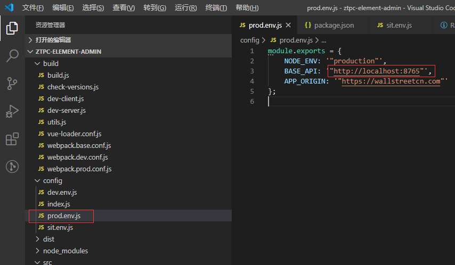Click the 资源管理器 panel title

point(50,25)
